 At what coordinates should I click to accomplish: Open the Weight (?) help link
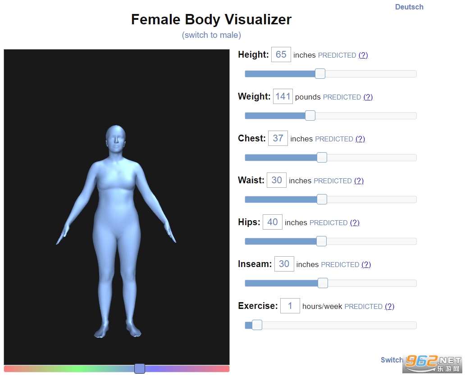(368, 97)
